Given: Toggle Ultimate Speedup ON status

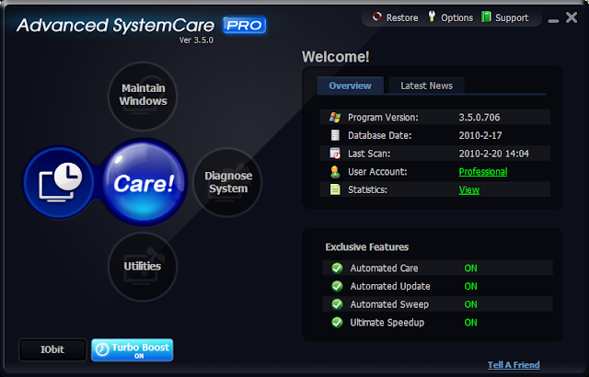Looking at the screenshot, I should point(470,322).
